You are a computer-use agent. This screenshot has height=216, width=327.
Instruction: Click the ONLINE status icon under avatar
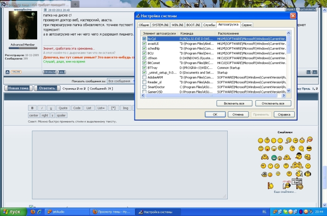pyautogui.click(x=16, y=72)
